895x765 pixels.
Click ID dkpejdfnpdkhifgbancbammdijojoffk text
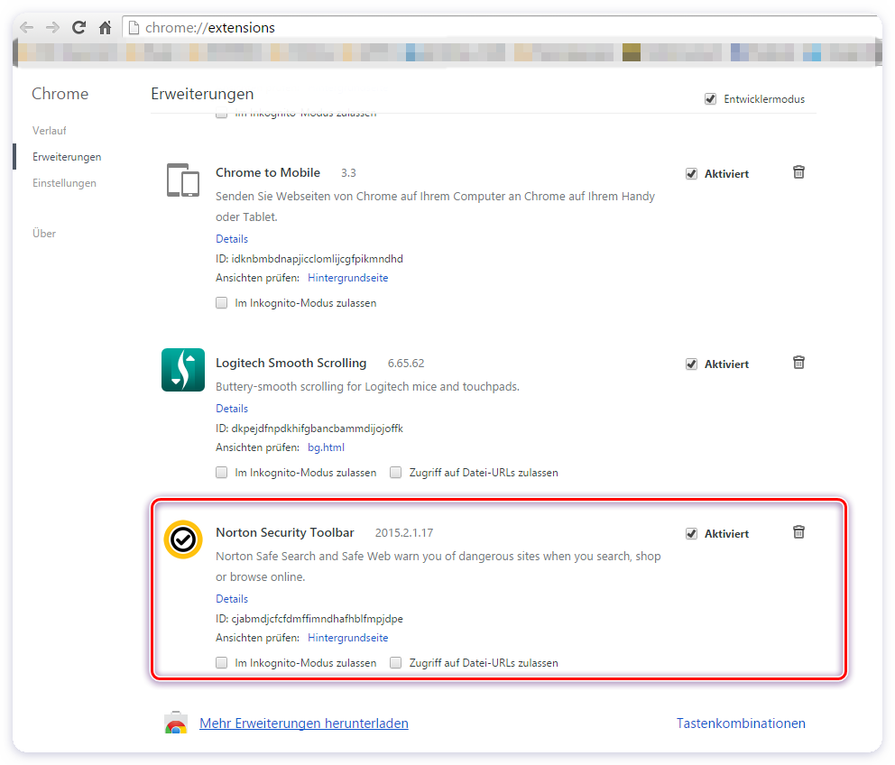(x=309, y=429)
